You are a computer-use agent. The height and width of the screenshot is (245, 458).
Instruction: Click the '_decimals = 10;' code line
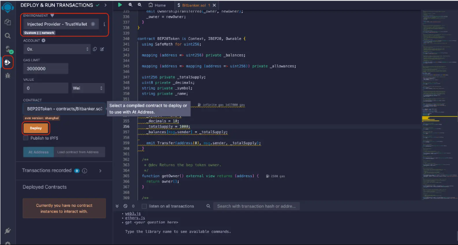point(163,121)
